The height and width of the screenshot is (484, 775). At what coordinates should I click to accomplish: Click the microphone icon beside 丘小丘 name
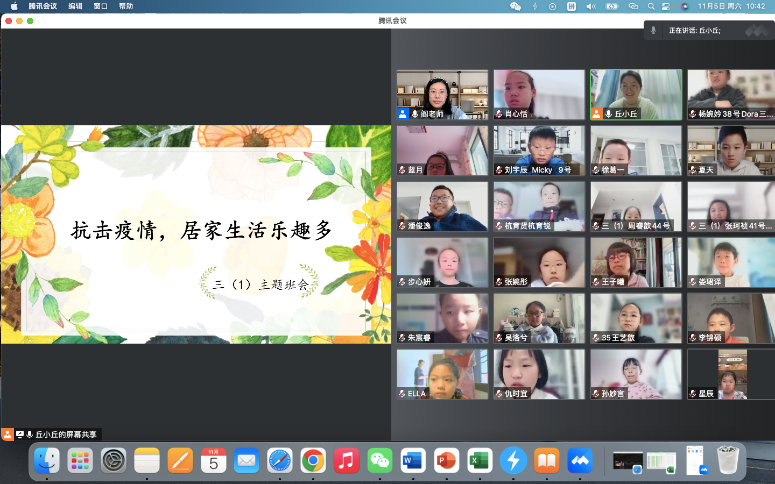609,114
